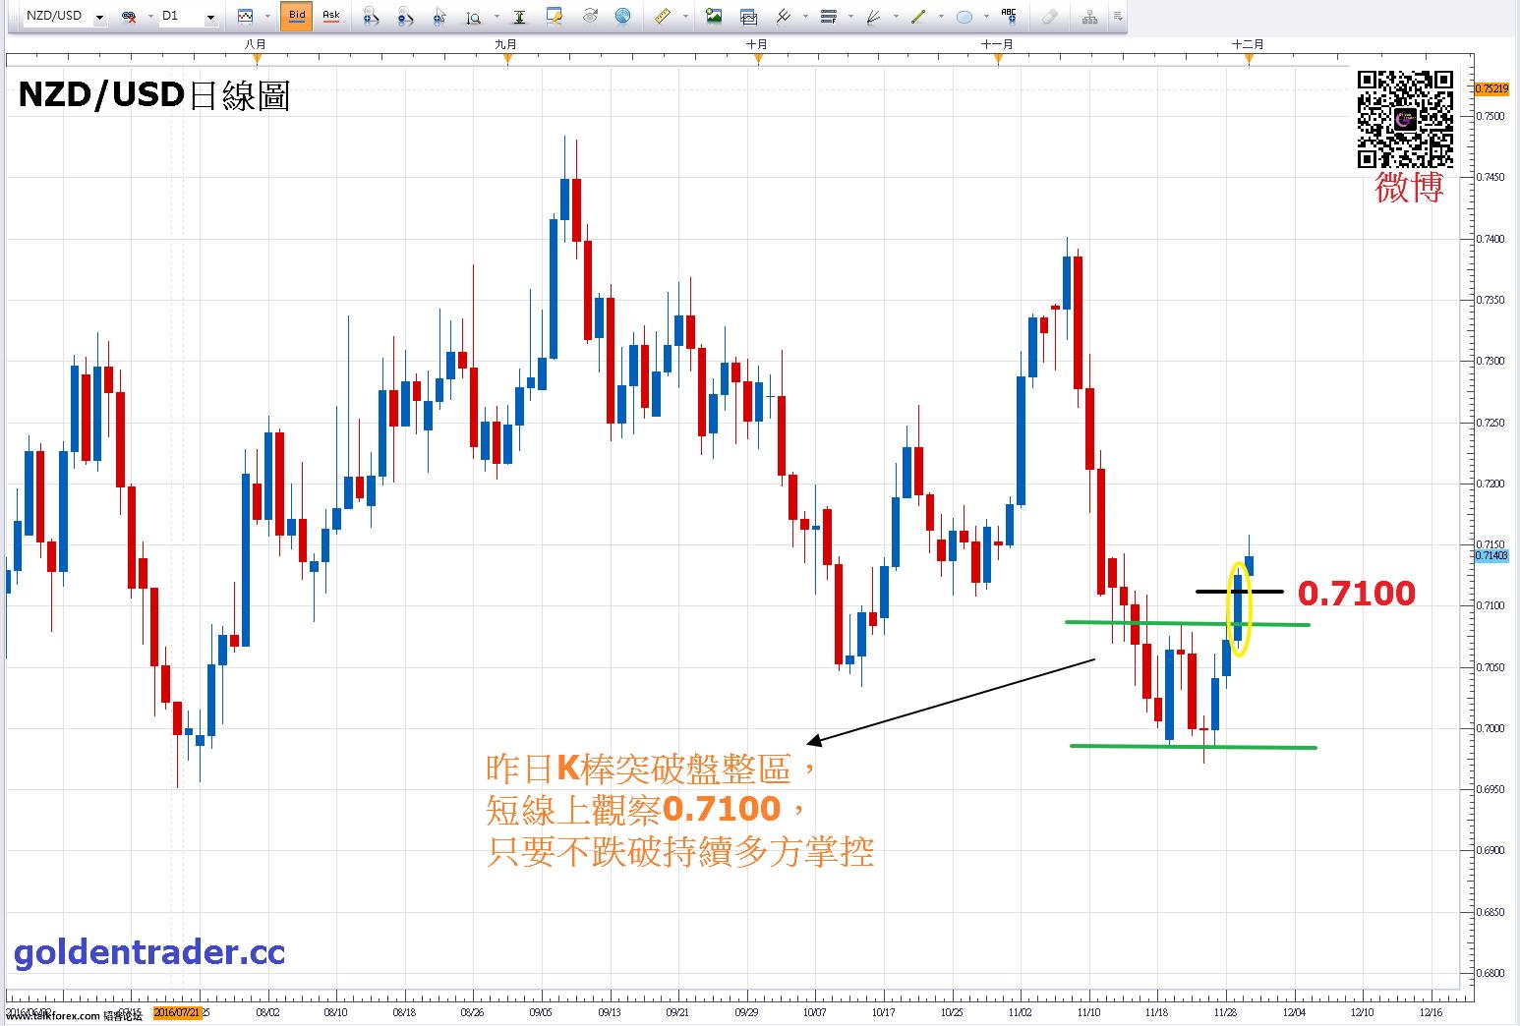
Task: Click the blue globe icon
Action: 622,17
